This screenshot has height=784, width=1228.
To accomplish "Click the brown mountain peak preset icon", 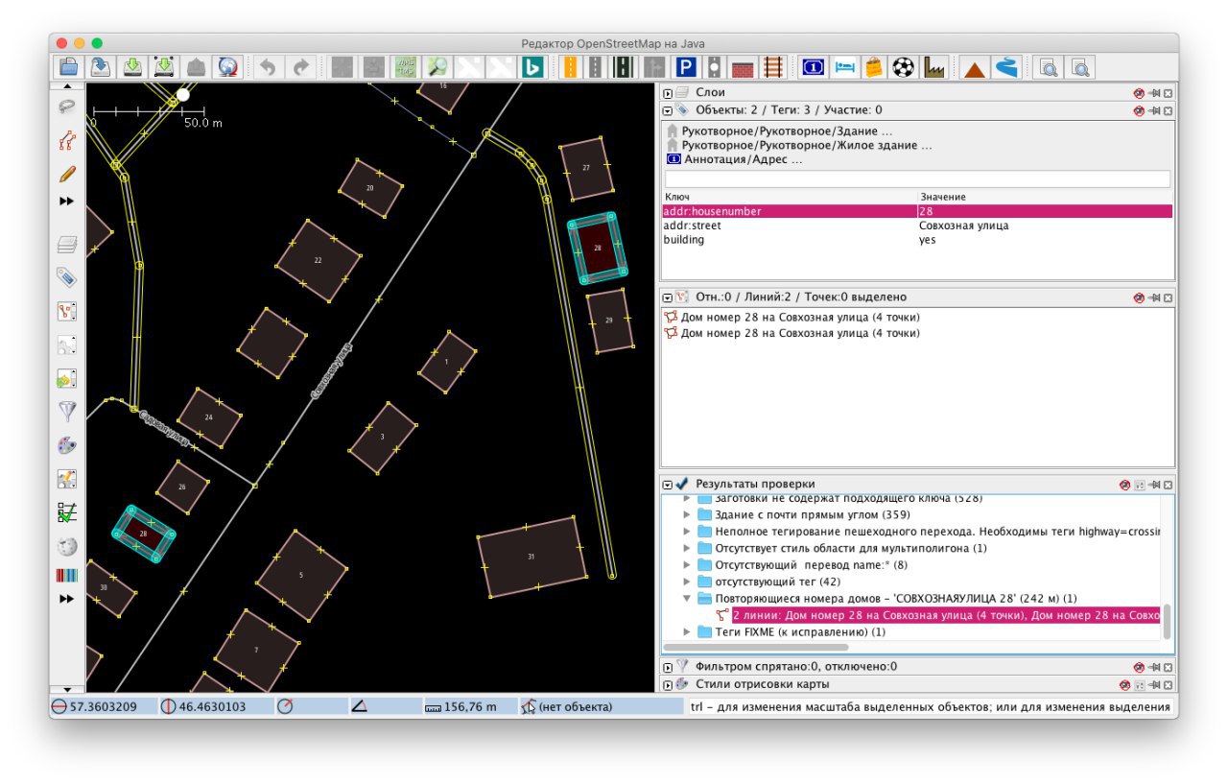I will point(975,67).
